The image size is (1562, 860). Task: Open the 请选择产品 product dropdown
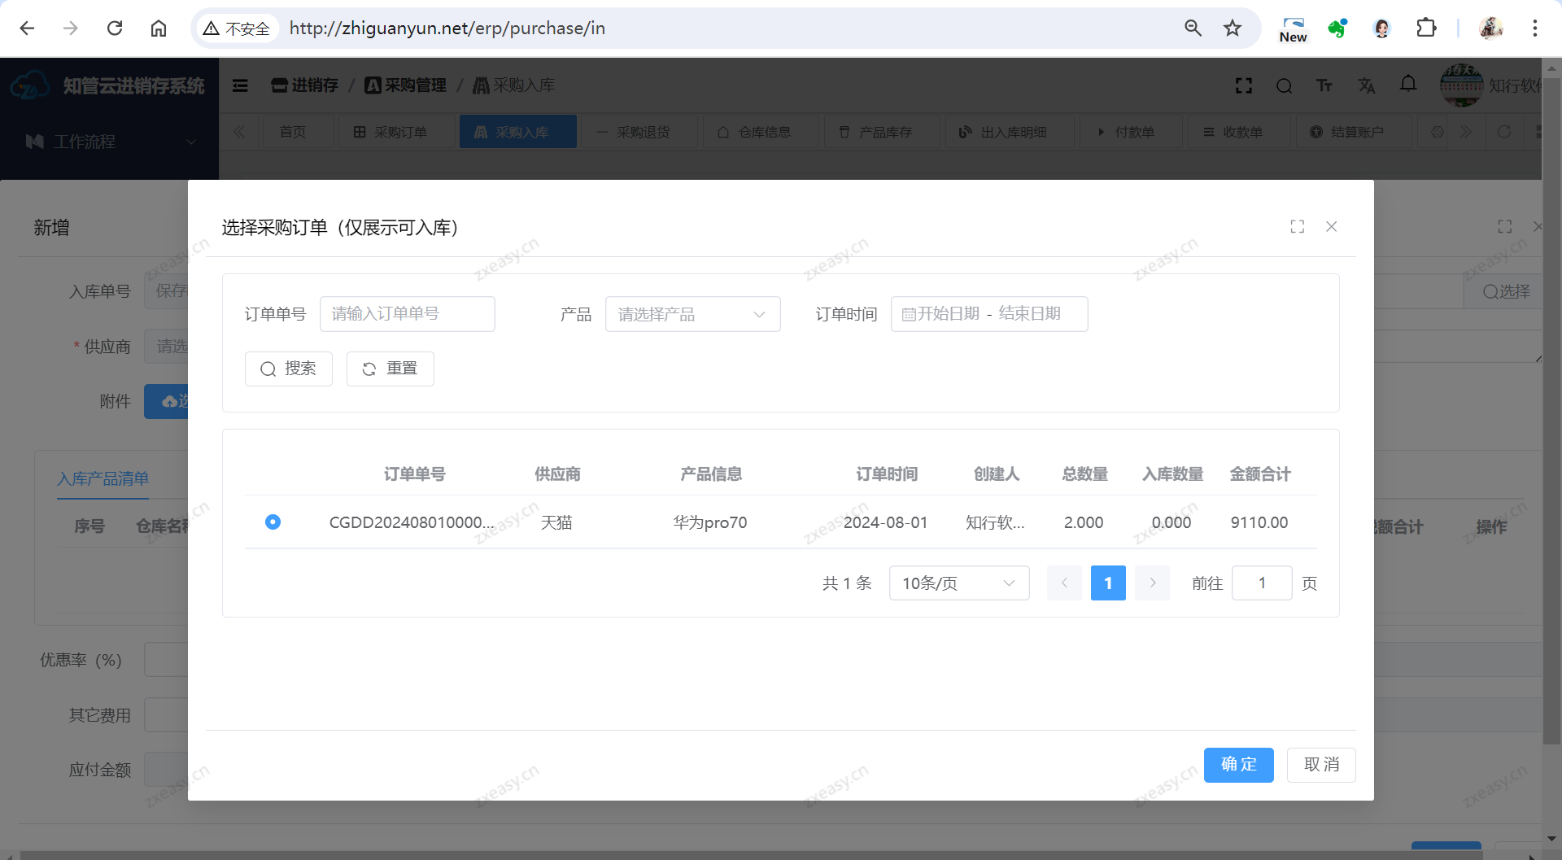pyautogui.click(x=692, y=314)
